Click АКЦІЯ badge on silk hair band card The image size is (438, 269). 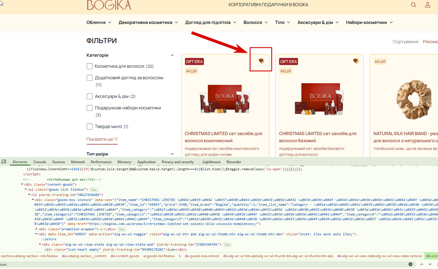(380, 61)
